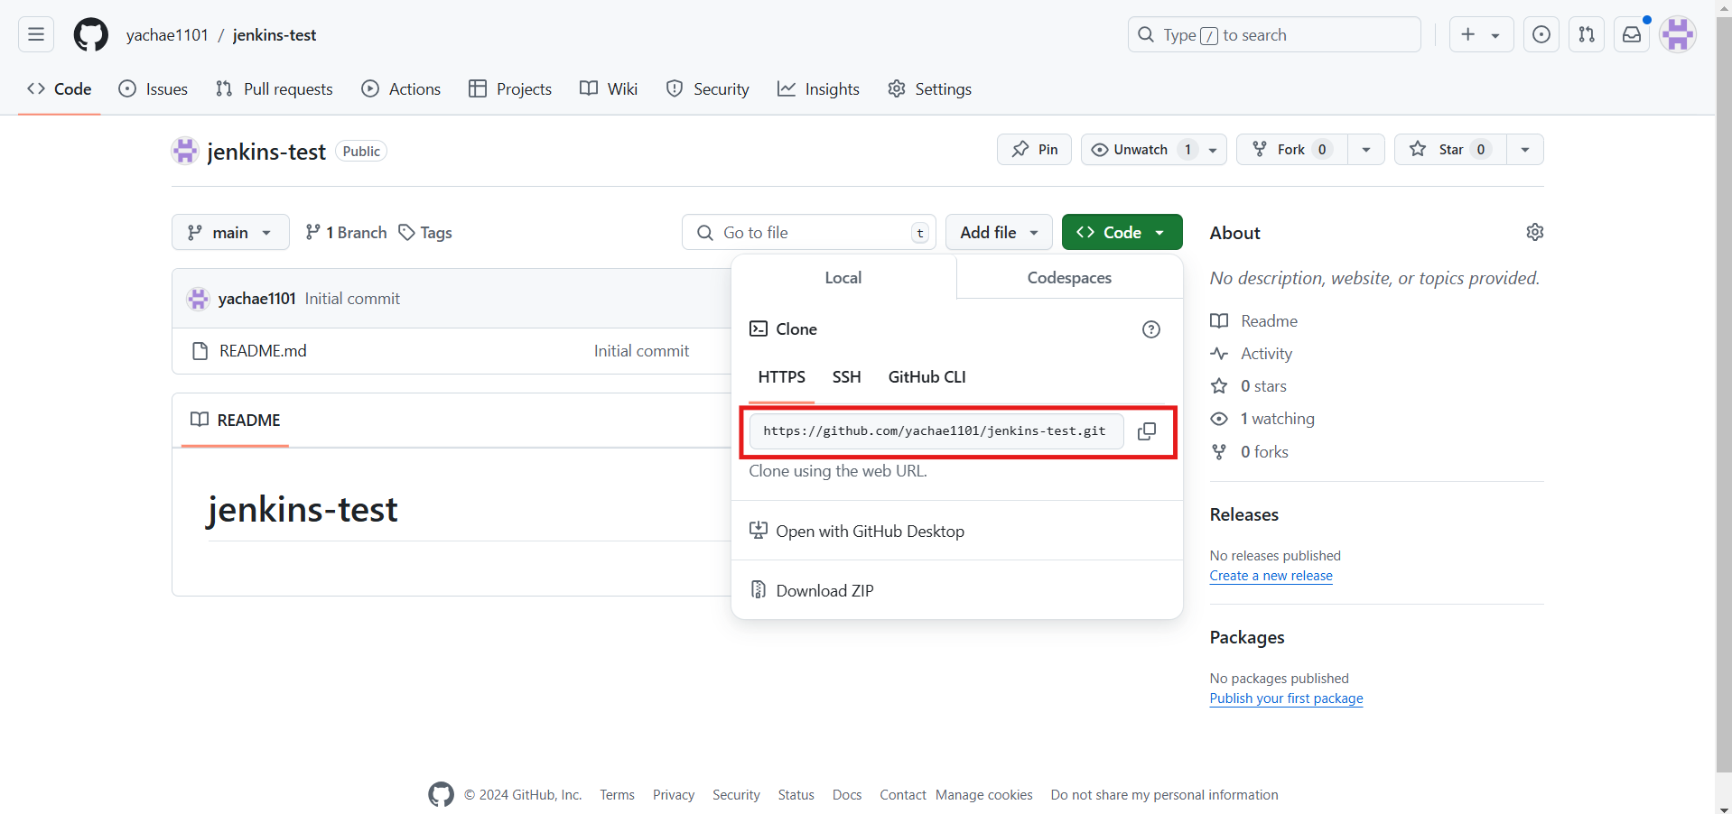Viewport: 1732px width, 814px height.
Task: Expand the Fork options dropdown arrow
Action: tap(1366, 150)
